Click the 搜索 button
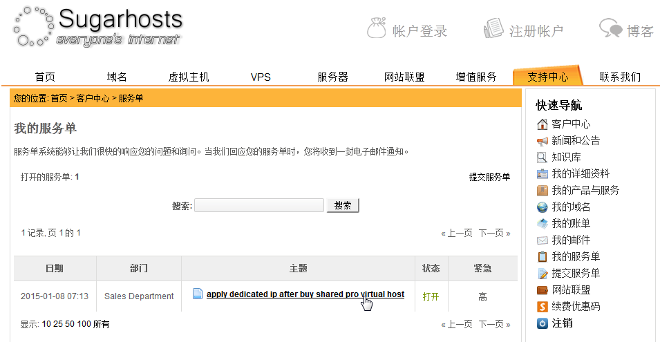This screenshot has height=342, width=660. [343, 205]
